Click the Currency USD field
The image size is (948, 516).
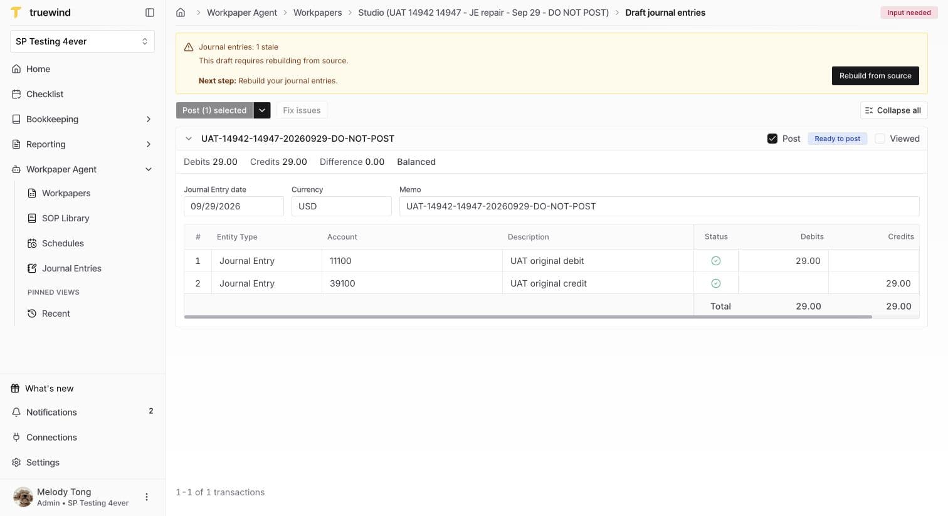point(342,206)
